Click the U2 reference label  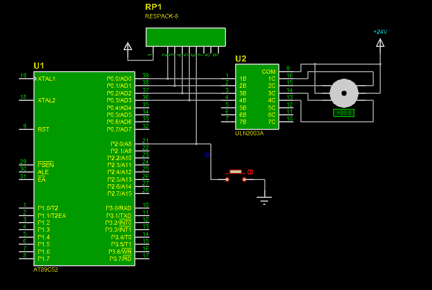241,59
